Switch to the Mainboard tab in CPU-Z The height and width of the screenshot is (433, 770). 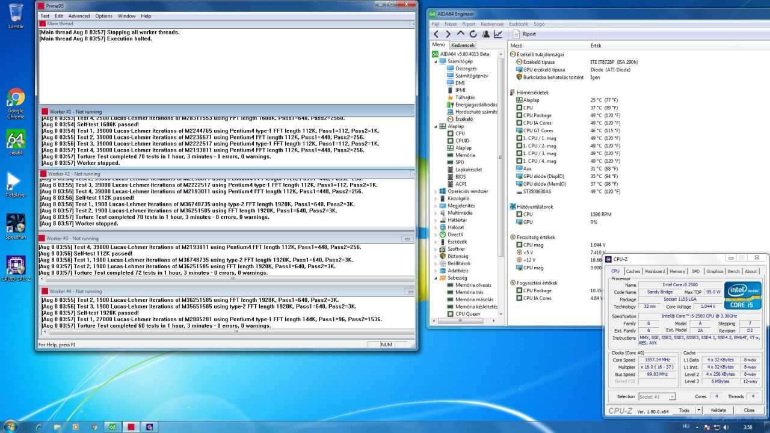pyautogui.click(x=654, y=271)
